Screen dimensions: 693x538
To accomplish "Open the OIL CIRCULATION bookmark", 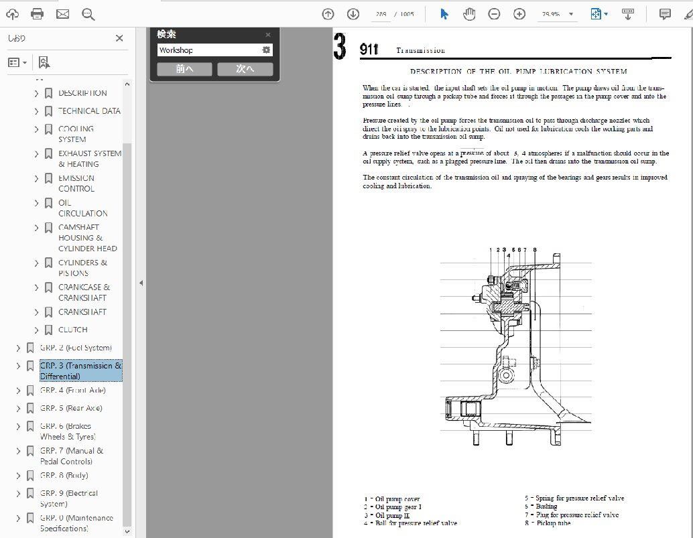I will click(83, 208).
